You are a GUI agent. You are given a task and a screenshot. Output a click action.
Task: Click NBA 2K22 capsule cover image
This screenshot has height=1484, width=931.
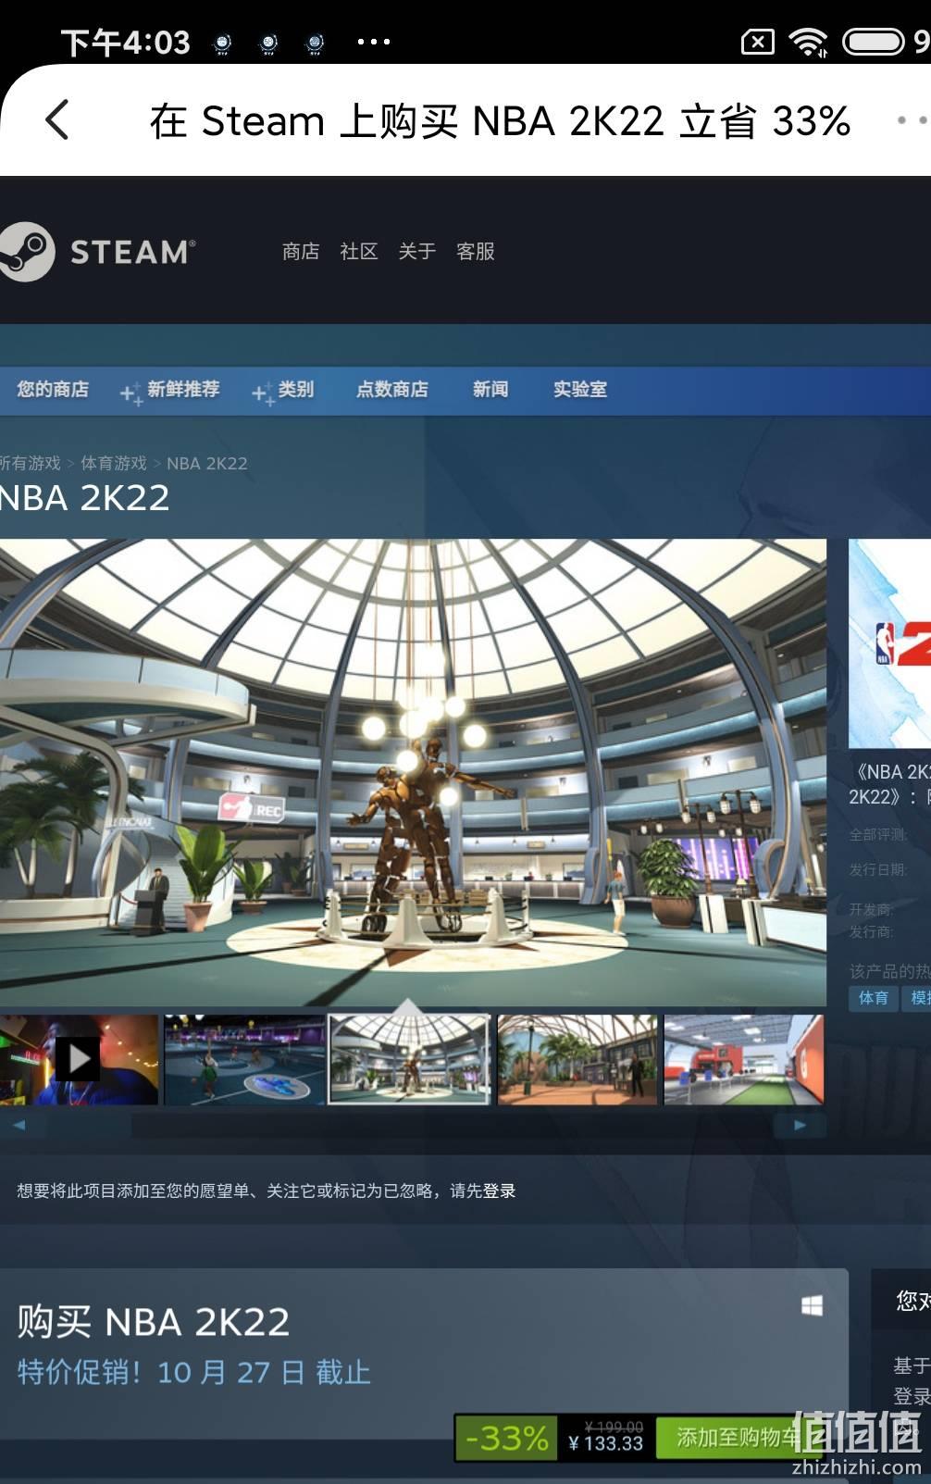[x=890, y=643]
